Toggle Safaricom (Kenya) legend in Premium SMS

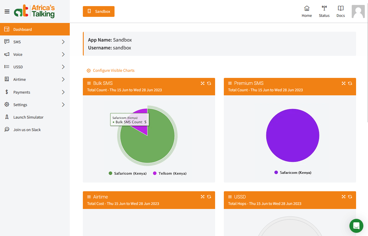point(293,173)
